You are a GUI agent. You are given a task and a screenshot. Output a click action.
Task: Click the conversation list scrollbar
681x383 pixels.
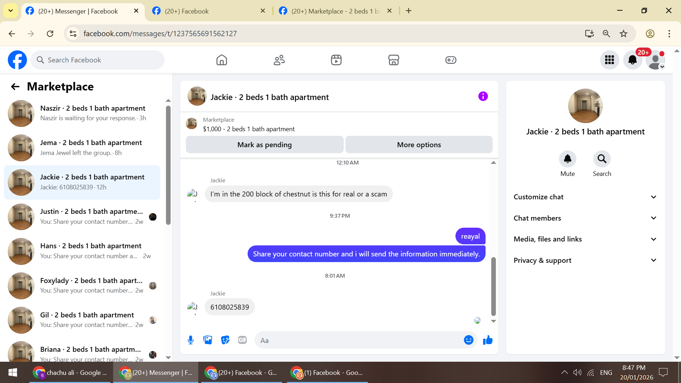point(168,165)
